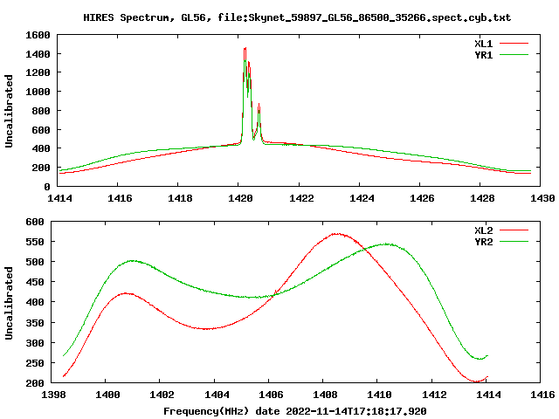The width and height of the screenshot is (559, 419).
Task: Click the red XL1 legend line sample
Action: [x=514, y=44]
